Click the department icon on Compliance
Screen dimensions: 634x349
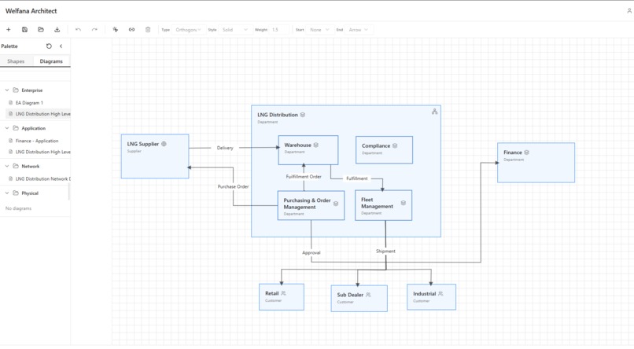(395, 146)
